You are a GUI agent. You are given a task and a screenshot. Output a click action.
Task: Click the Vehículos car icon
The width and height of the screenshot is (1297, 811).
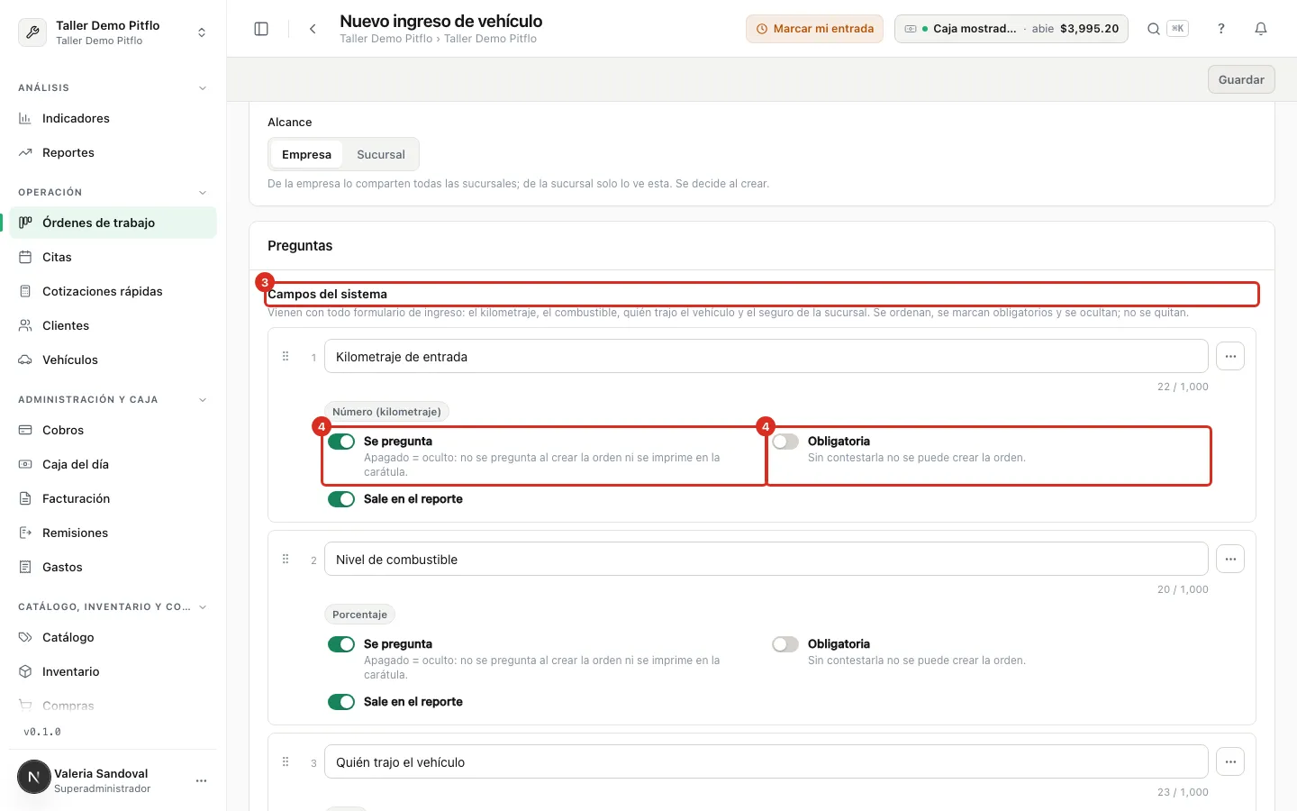point(25,360)
